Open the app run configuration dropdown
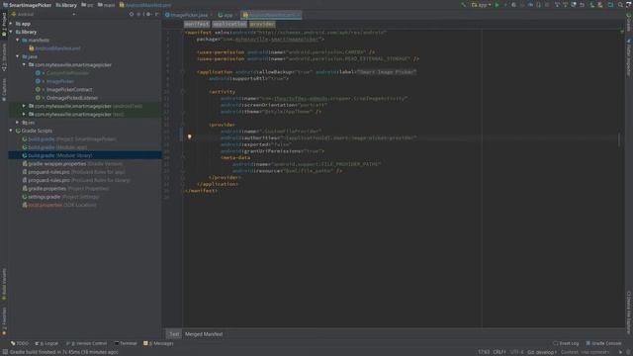 (x=481, y=5)
